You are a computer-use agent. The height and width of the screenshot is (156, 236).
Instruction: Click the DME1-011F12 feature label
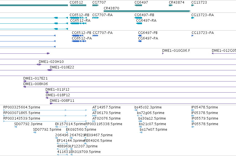(x=57, y=90)
